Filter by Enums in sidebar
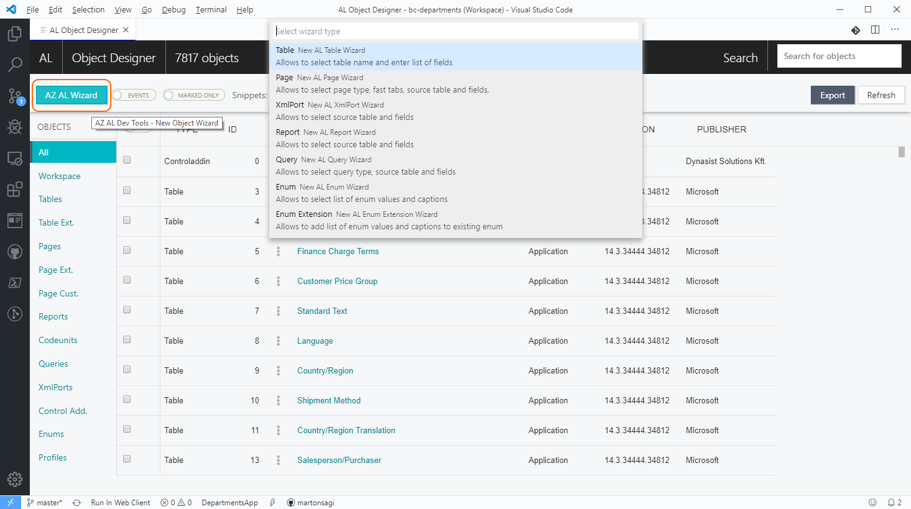The width and height of the screenshot is (911, 509). [x=51, y=434]
